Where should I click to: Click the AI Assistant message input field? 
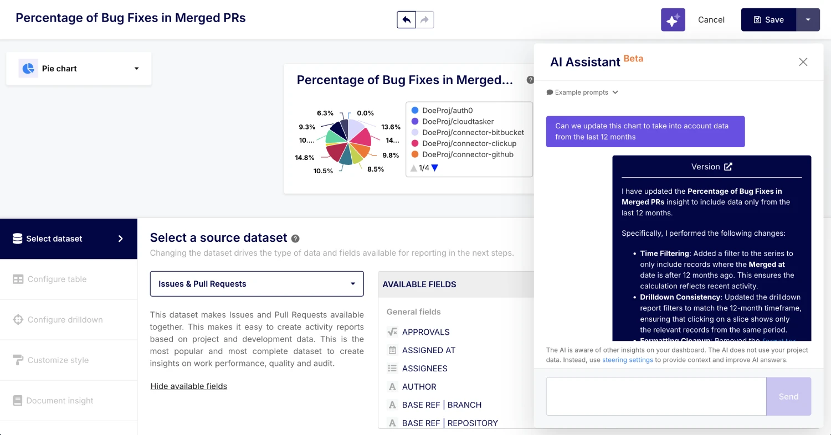point(655,396)
